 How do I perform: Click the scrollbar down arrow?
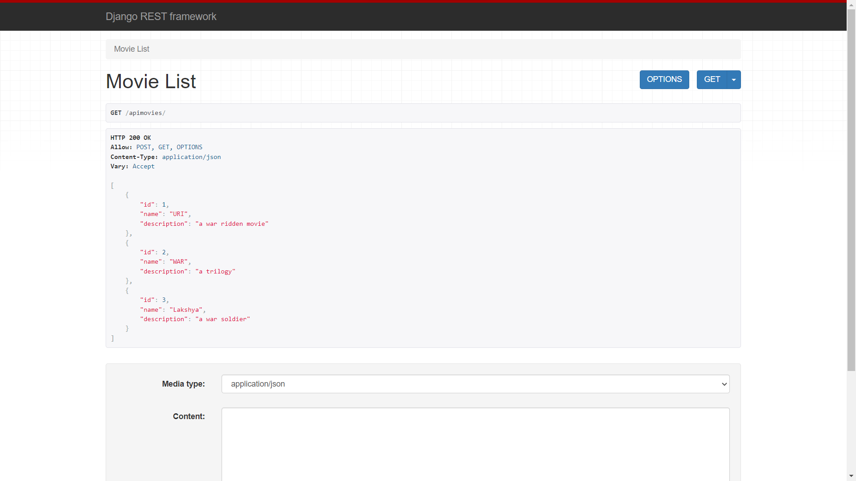coord(851,476)
